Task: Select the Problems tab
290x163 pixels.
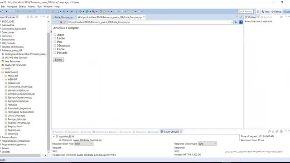Action: 139,132
